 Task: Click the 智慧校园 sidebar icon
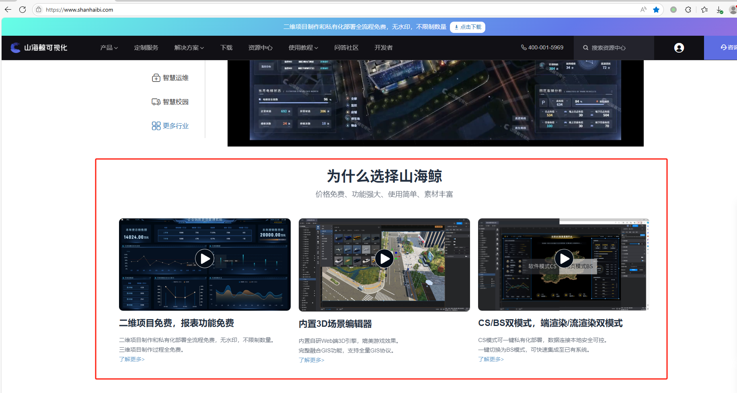pyautogui.click(x=156, y=102)
